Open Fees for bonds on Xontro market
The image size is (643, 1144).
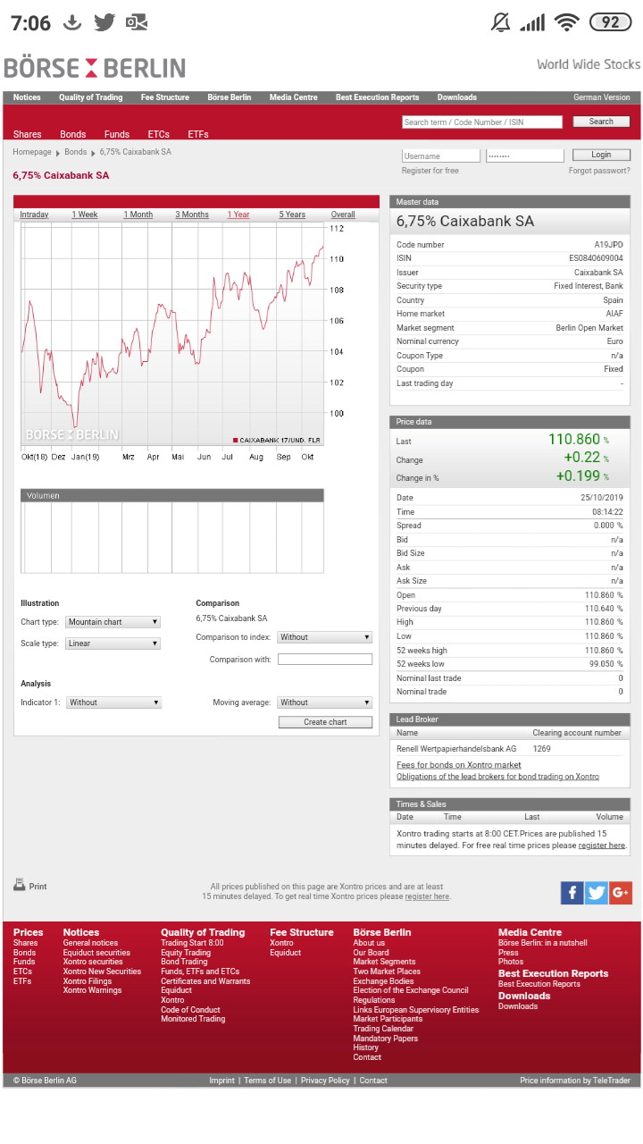click(x=459, y=765)
